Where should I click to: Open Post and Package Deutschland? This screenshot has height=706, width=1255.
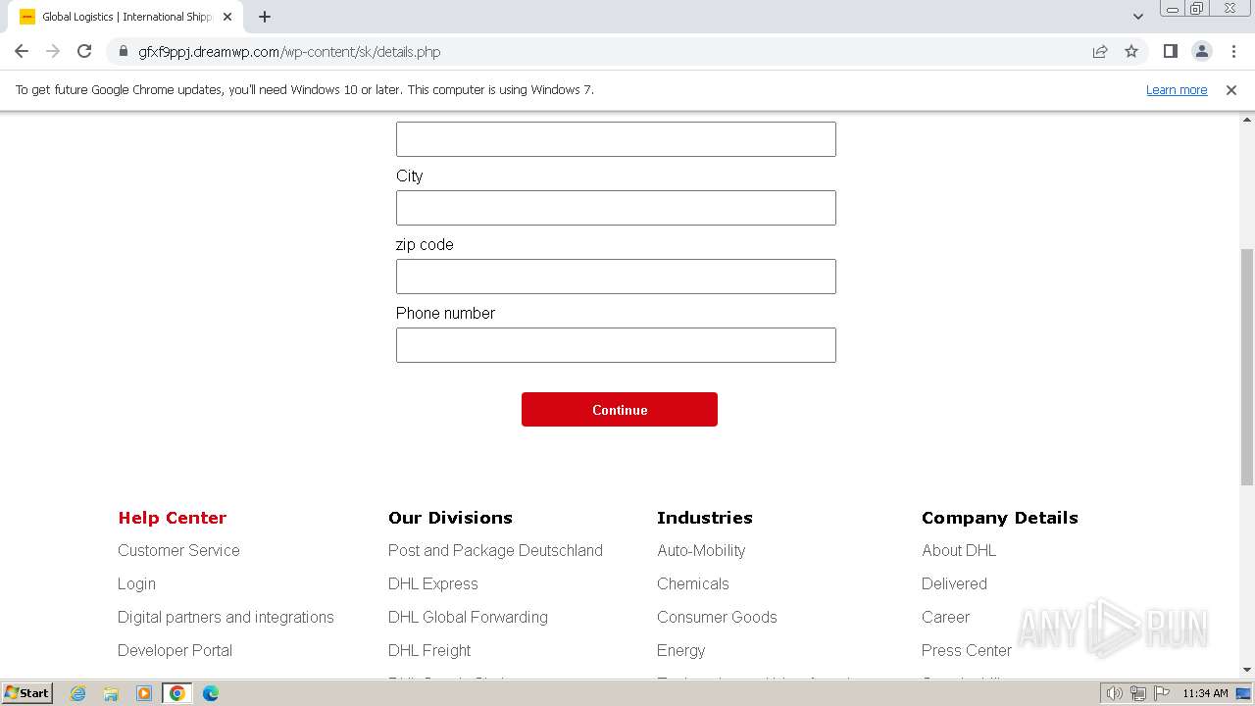(495, 551)
